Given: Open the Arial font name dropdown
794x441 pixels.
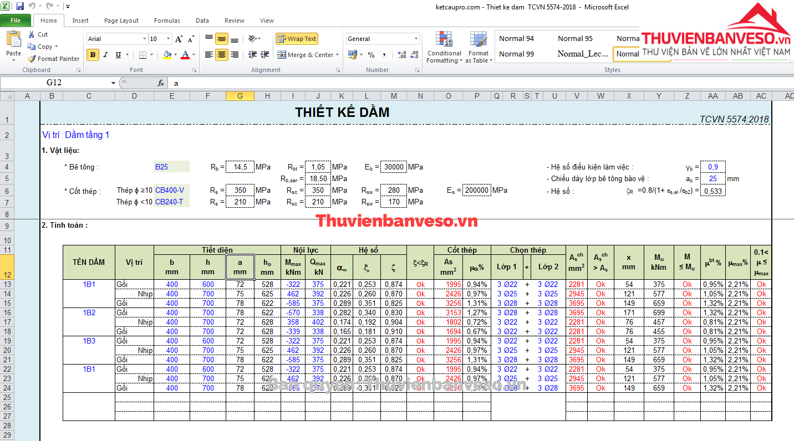Looking at the screenshot, I should (x=145, y=39).
